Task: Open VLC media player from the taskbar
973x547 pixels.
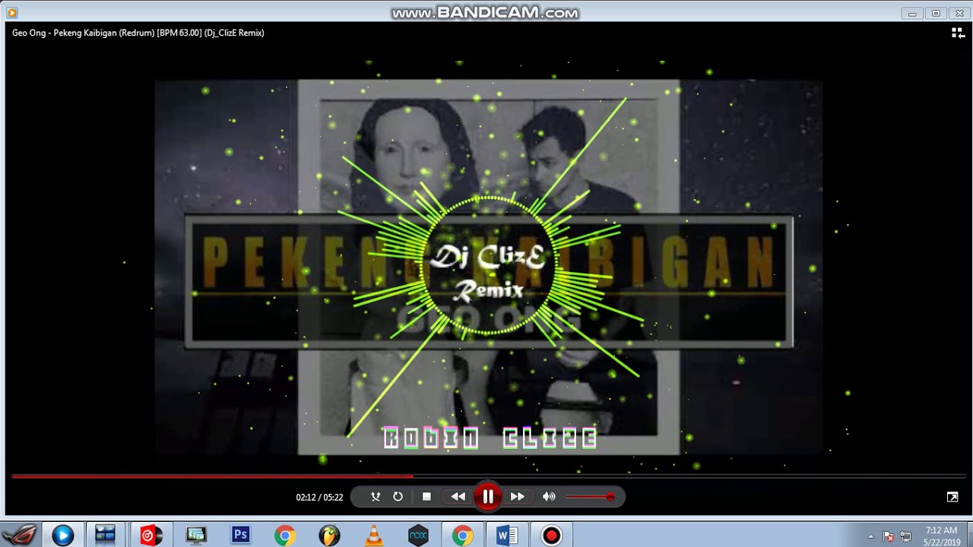Action: tap(373, 536)
